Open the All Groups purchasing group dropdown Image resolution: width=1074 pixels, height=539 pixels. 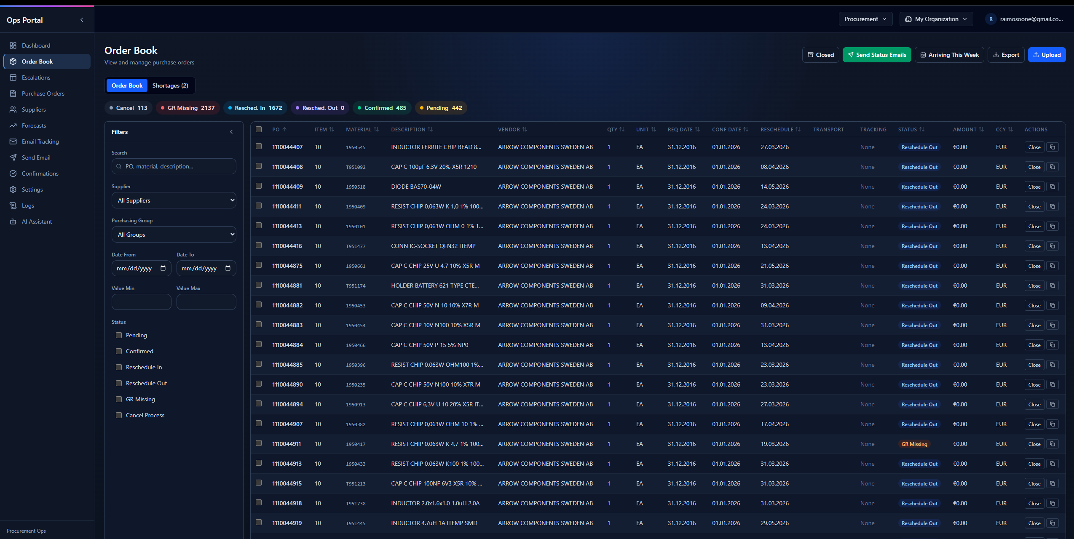tap(173, 235)
